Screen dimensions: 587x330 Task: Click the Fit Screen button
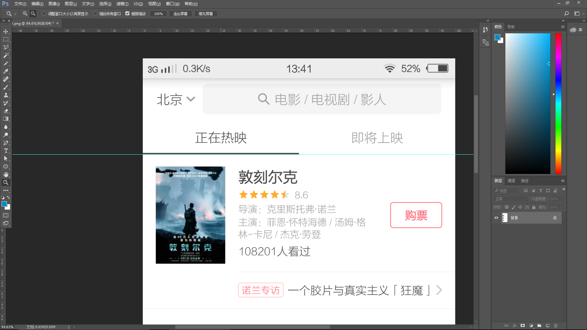pyautogui.click(x=180, y=14)
